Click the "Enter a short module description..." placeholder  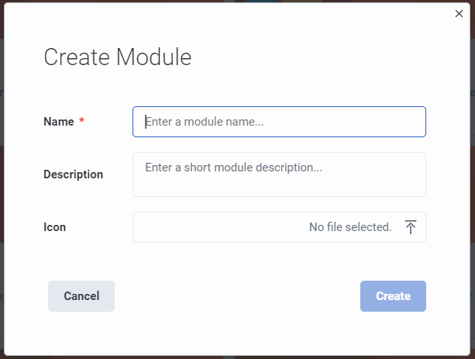(x=233, y=167)
